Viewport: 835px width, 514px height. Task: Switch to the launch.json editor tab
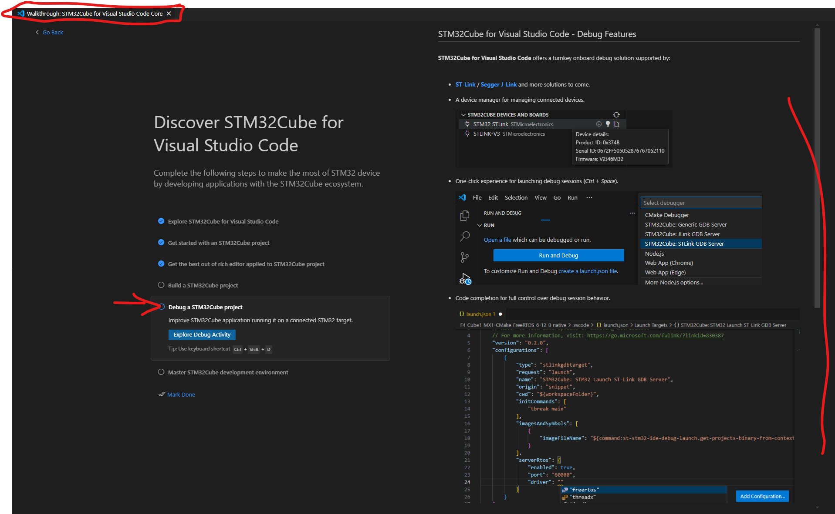click(479, 314)
